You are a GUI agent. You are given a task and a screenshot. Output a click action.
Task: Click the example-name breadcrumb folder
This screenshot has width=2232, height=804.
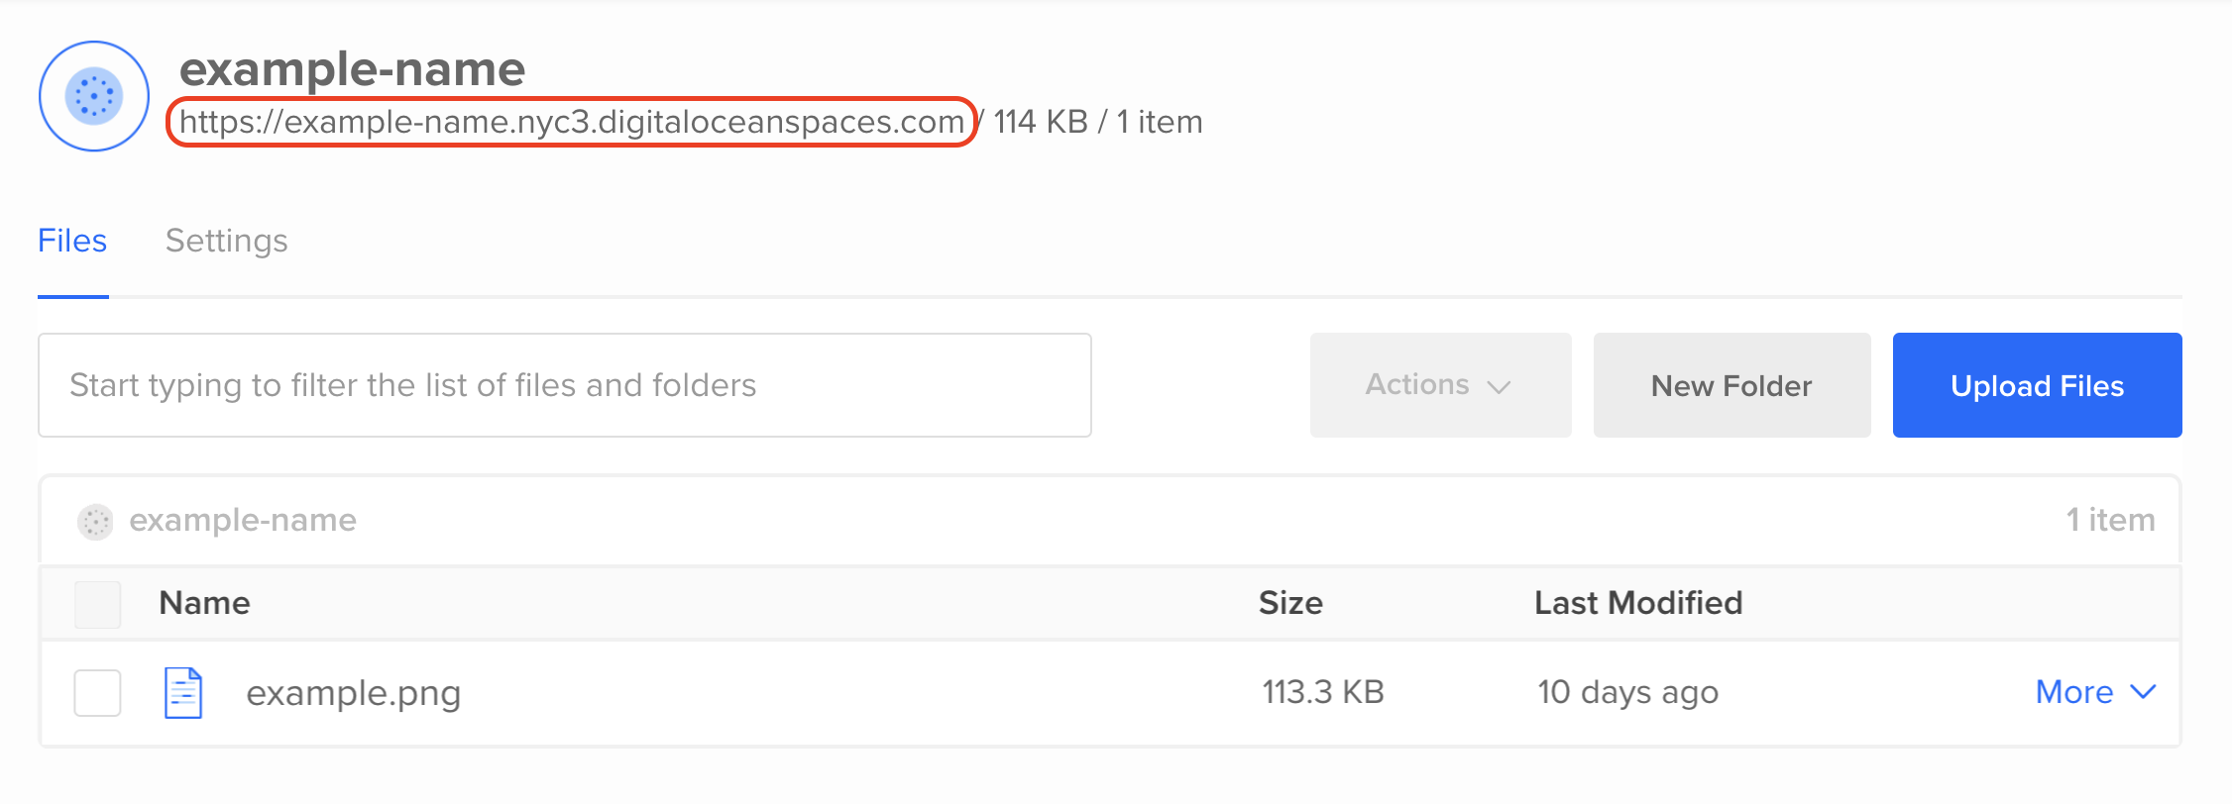tap(243, 520)
